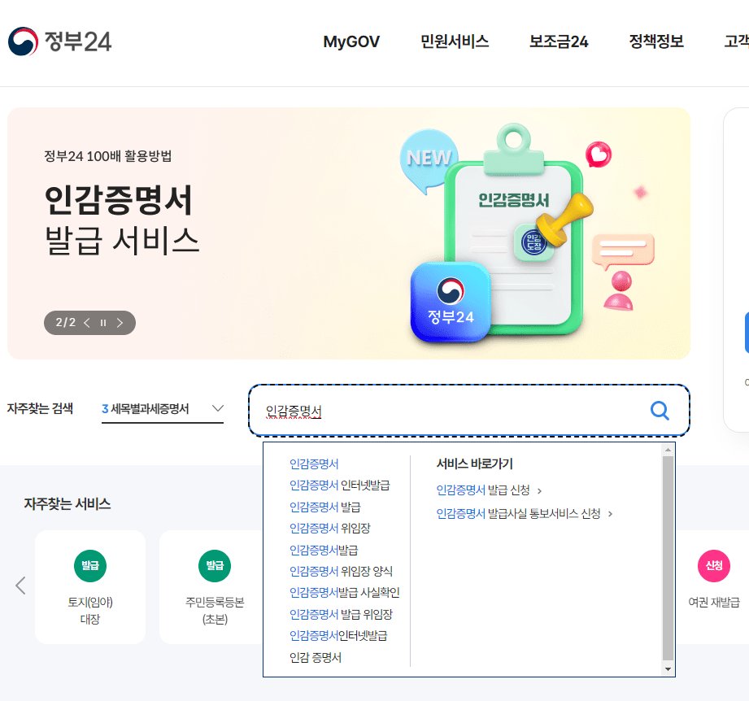Click inside the search input field
749x701 pixels.
pos(449,410)
